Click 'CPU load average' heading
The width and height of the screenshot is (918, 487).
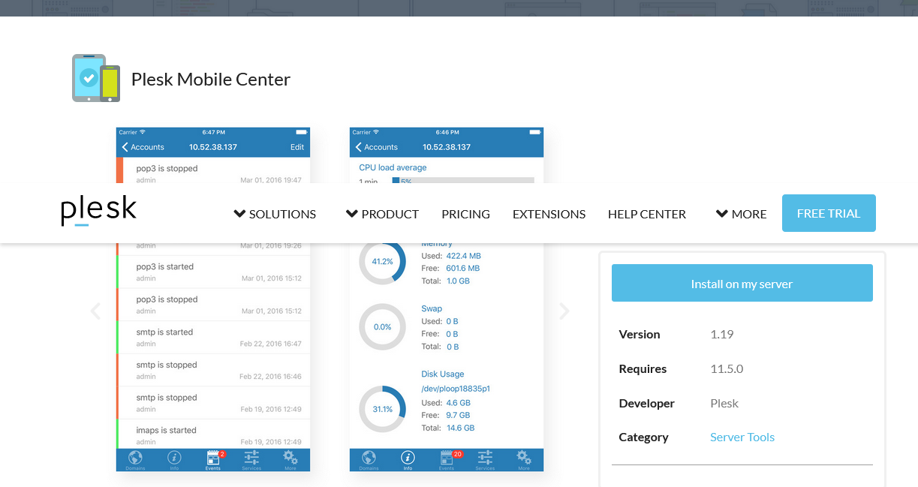[x=393, y=167]
